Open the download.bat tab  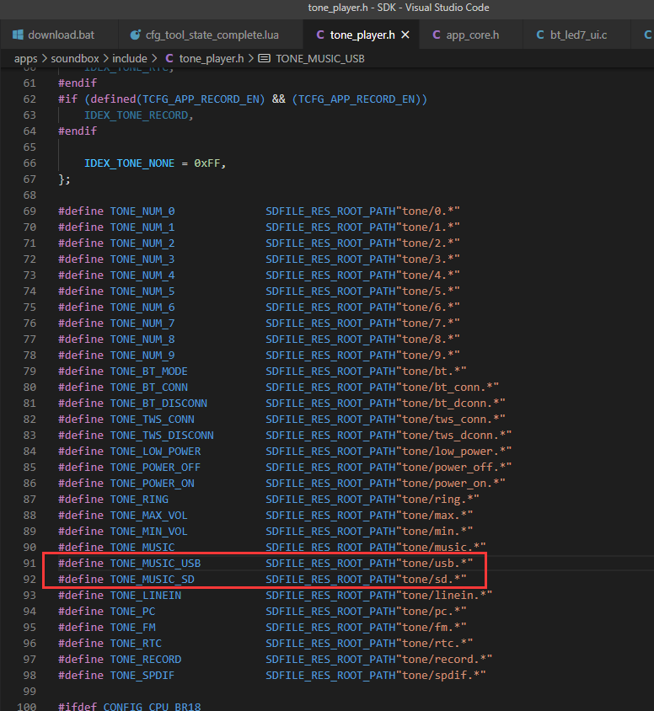[x=59, y=35]
